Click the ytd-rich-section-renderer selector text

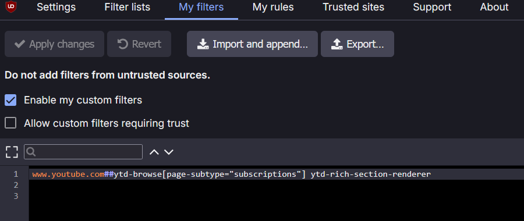[371, 174]
